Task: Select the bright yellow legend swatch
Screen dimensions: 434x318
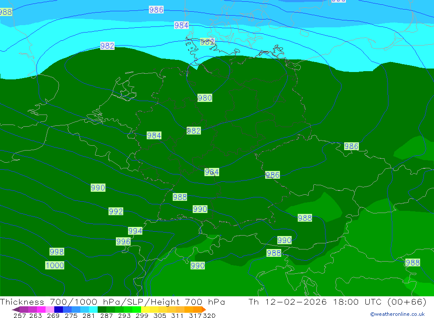Action: coord(145,309)
